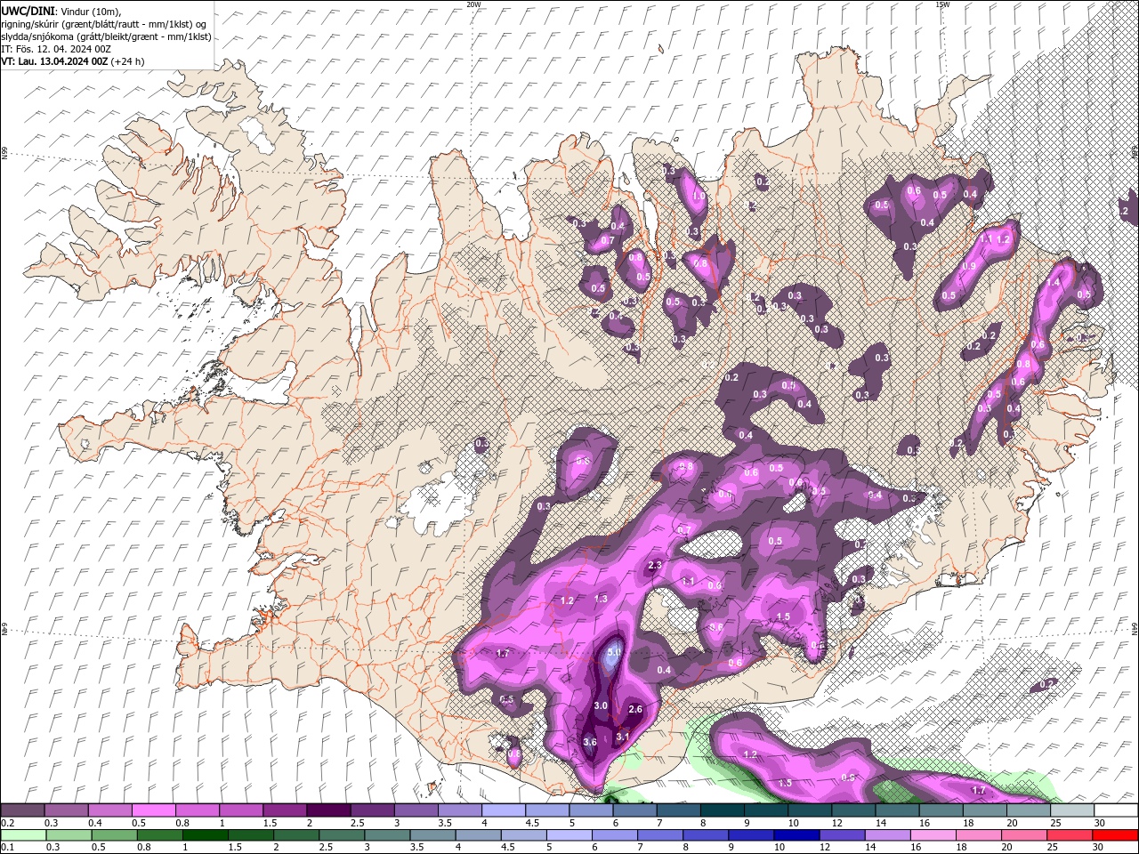Click the "slydda/snjókoma" legend description line
This screenshot has height=854, width=1139.
(106, 36)
